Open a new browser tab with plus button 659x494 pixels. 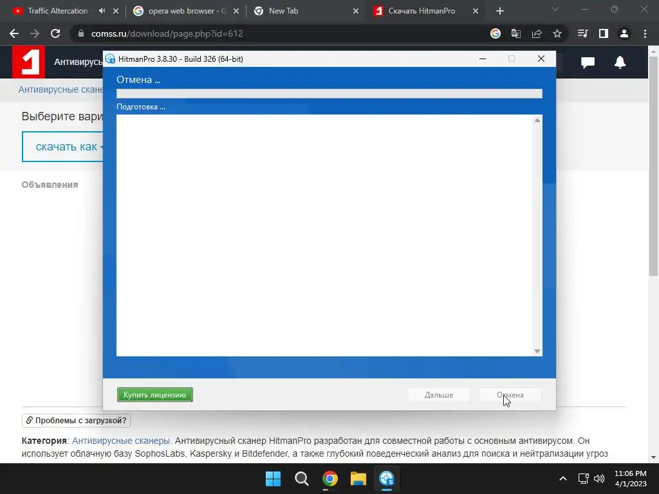[499, 12]
